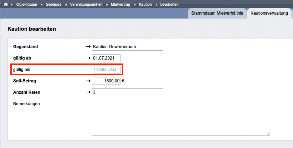Select the bearbeiten breadcrumb entry
This screenshot has height=148, width=293.
169,4
